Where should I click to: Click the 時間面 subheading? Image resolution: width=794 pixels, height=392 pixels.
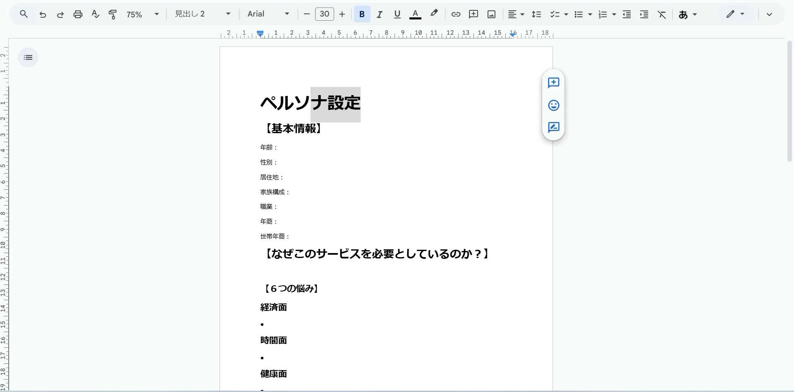pyautogui.click(x=273, y=340)
